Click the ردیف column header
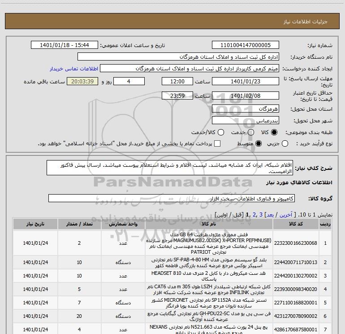Viewport: 345px width, 334px height. tap(325, 224)
